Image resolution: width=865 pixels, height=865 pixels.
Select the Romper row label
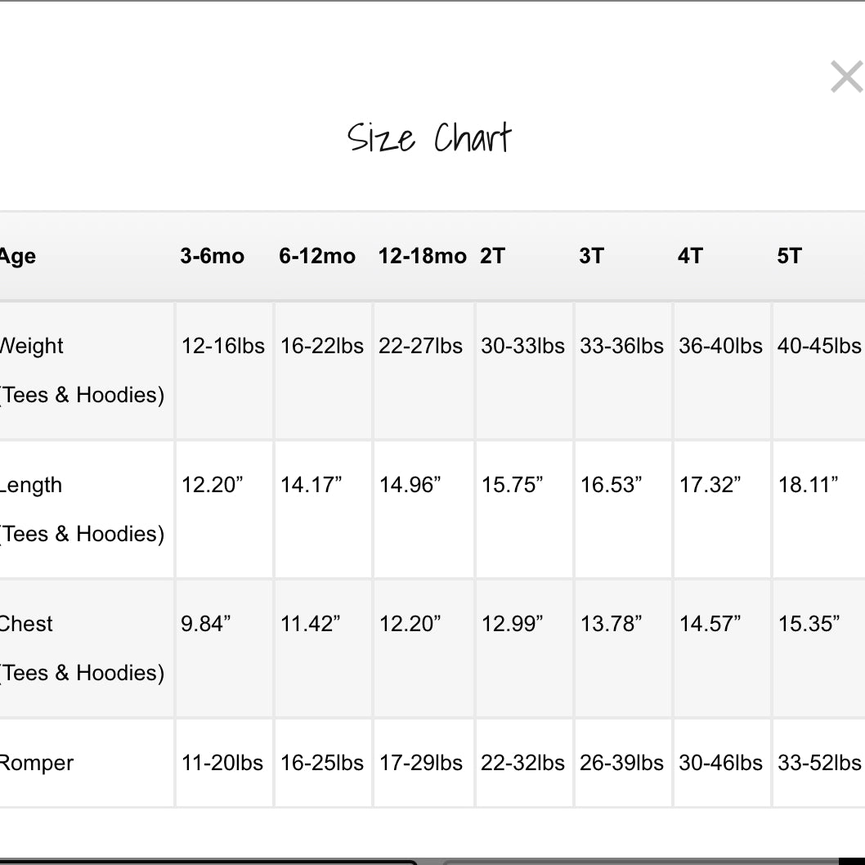click(37, 764)
